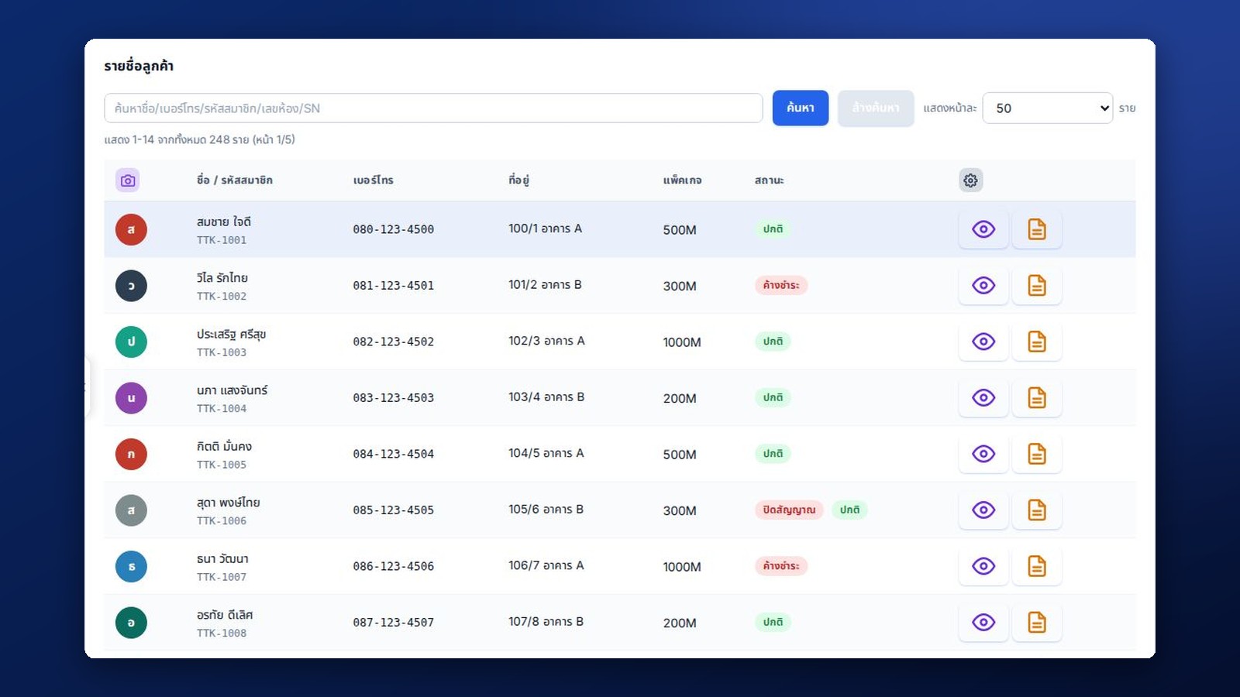This screenshot has width=1240, height=697.
Task: Click member code TTK-1005
Action: pyautogui.click(x=222, y=465)
